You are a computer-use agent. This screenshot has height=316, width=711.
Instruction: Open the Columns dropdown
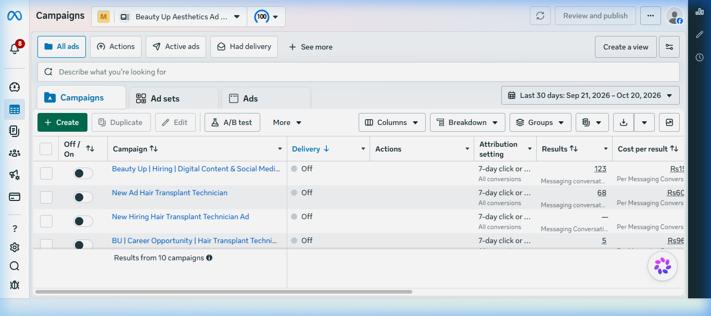392,122
